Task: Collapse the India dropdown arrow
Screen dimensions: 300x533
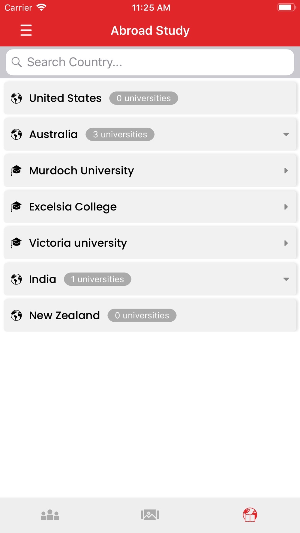Action: 286,279
